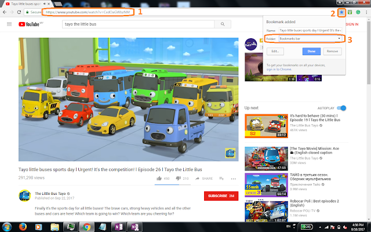The height and width of the screenshot is (232, 371).
Task: Click the Dairy Milk ad avatar
Action: [x=251, y=44]
